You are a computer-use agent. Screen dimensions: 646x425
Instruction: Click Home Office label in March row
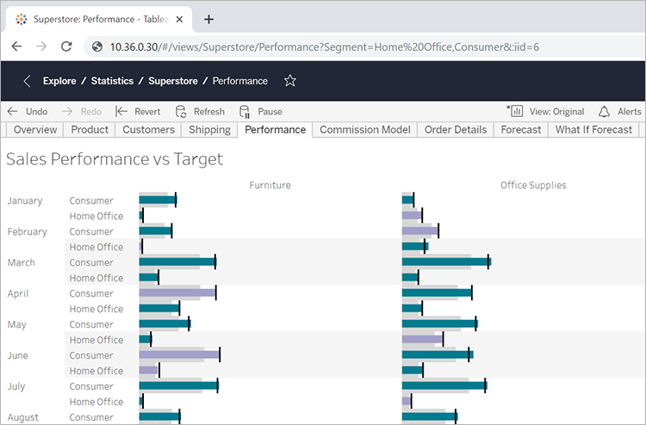96,278
